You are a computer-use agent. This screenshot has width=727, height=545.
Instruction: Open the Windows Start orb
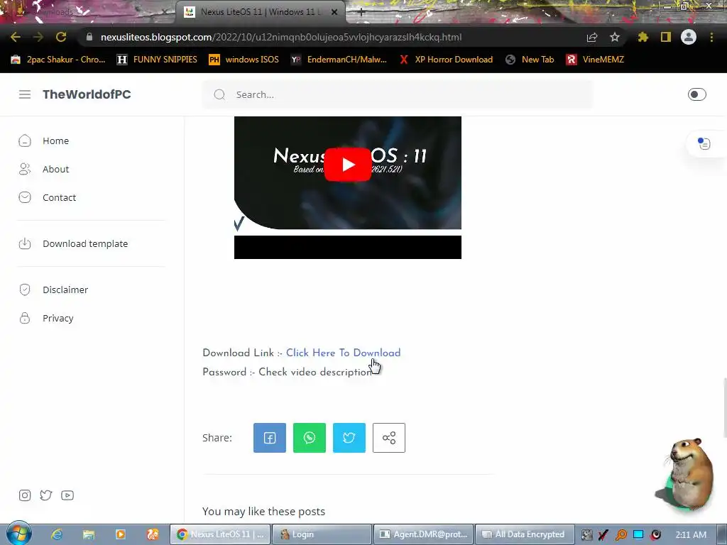(x=18, y=534)
